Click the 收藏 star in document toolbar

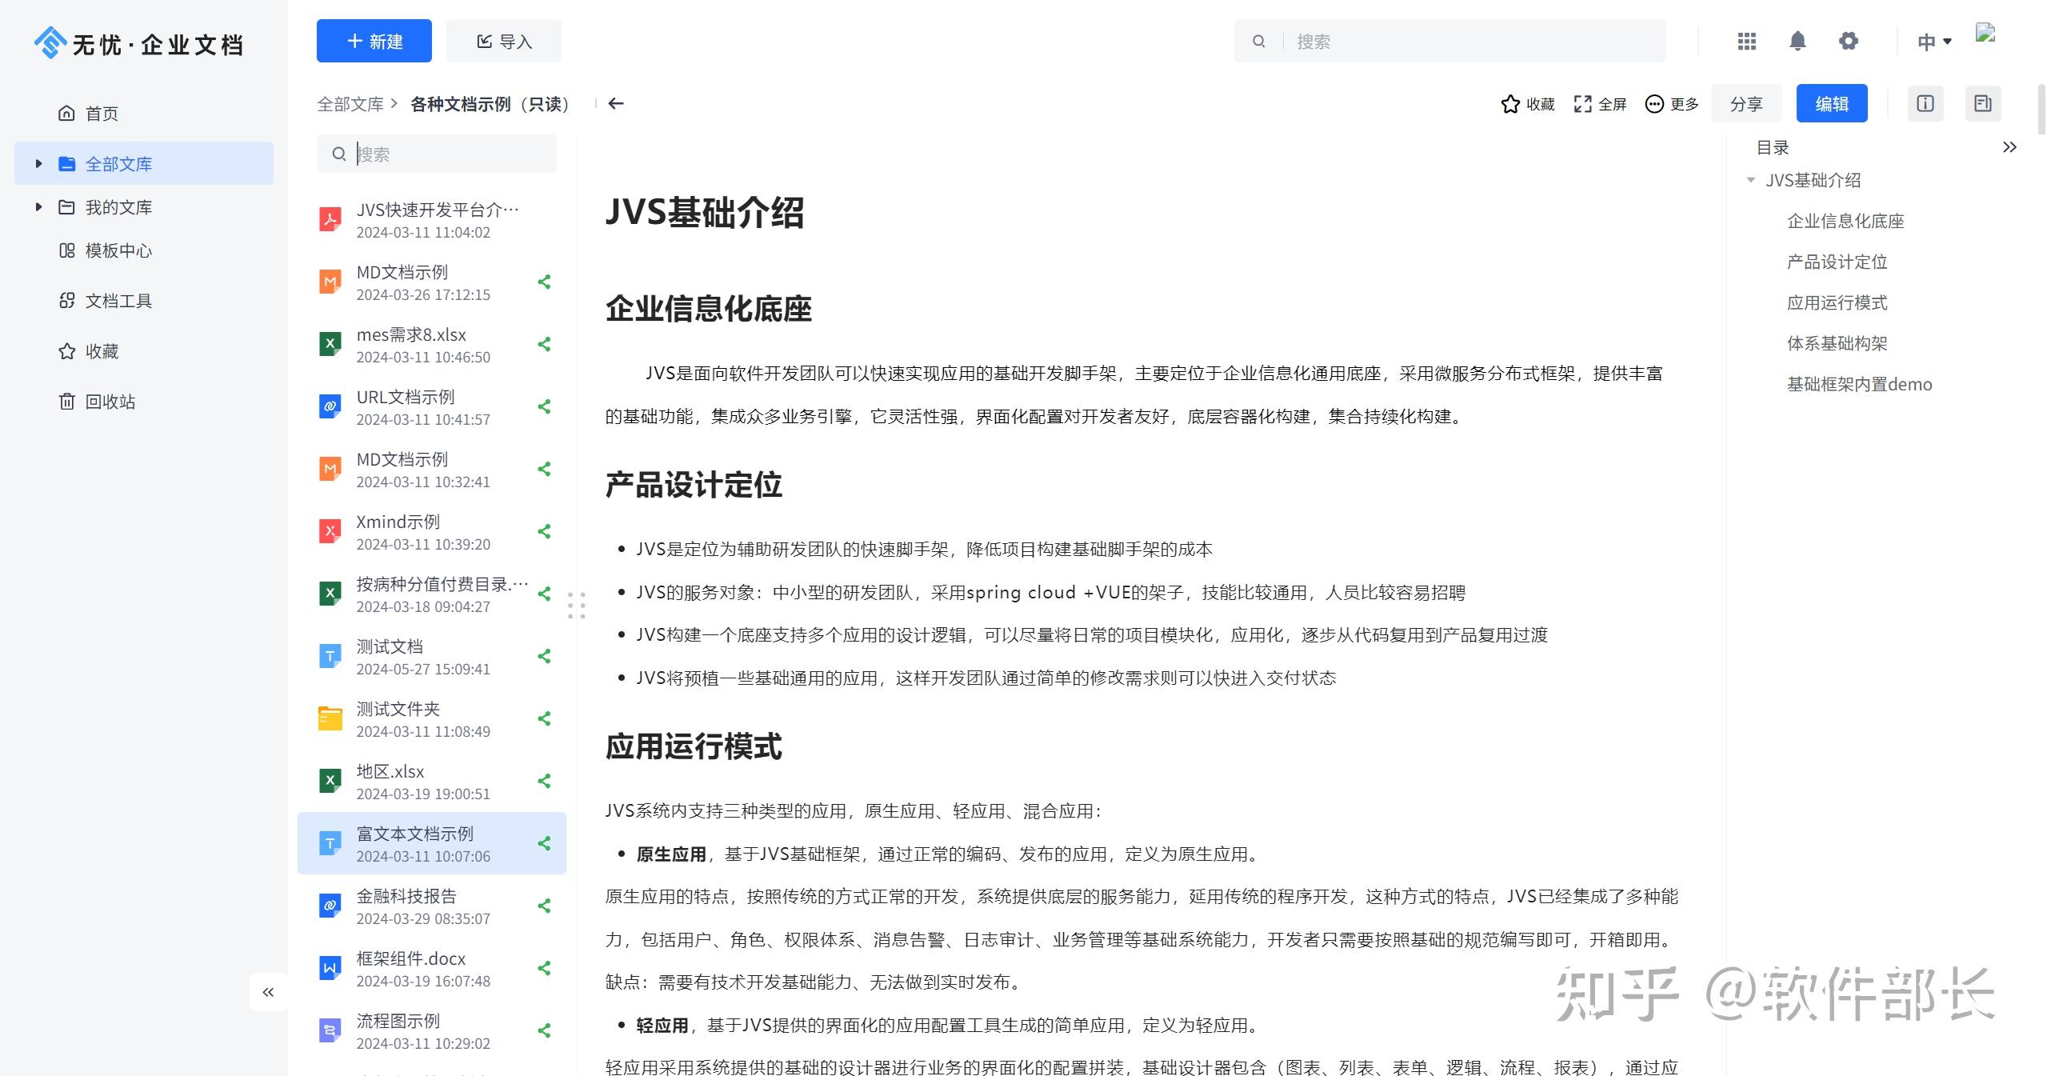[1528, 104]
